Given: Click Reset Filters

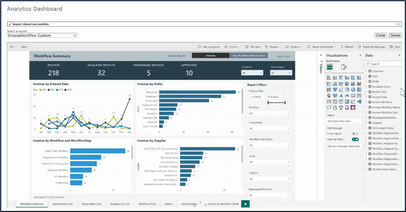Looking at the screenshot, I should click(284, 56).
